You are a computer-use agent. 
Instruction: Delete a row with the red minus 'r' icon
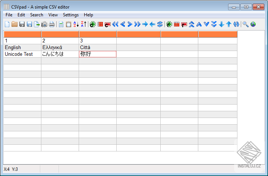pos(184,25)
